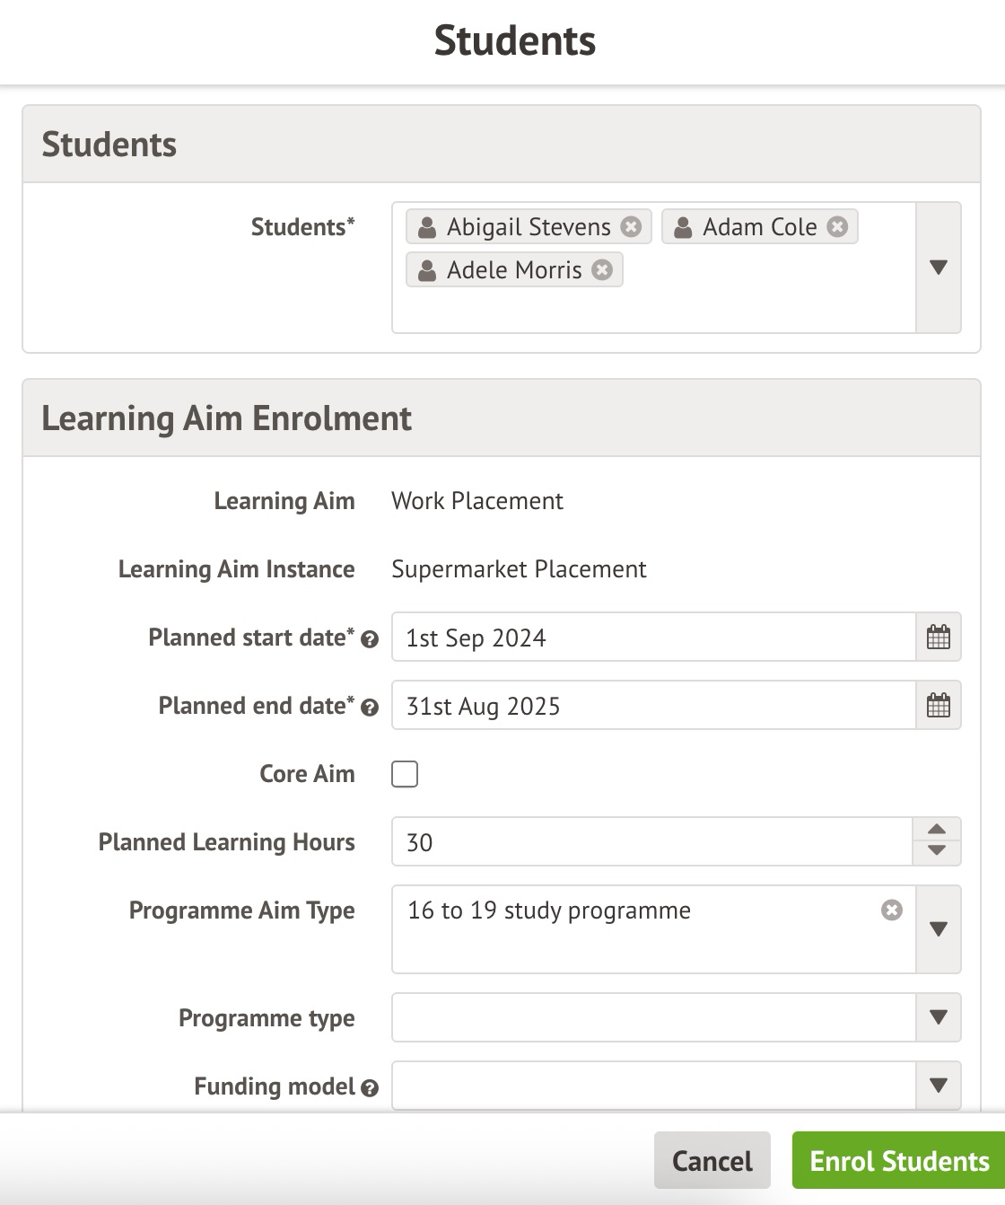This screenshot has height=1205, width=1005.
Task: Clear the 16 to 19 study programme selection
Action: click(891, 910)
